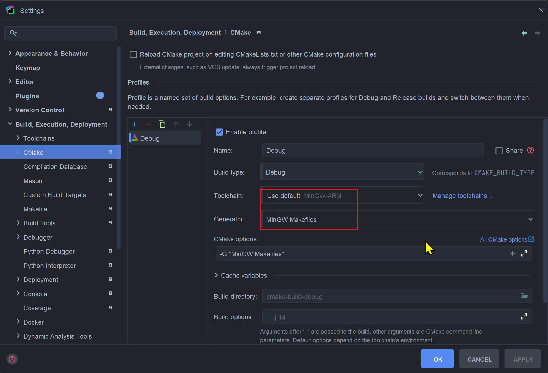The width and height of the screenshot is (548, 373).
Task: Click the copy profile icon
Action: point(162,124)
